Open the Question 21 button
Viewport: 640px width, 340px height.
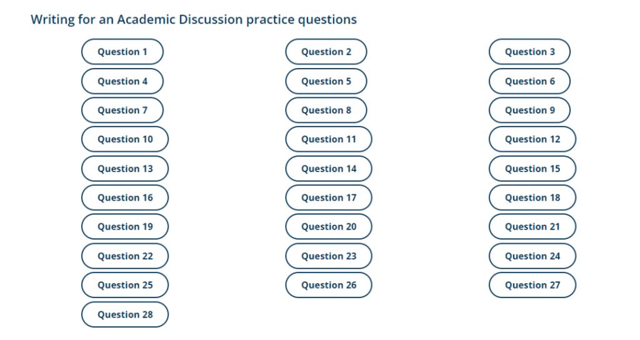532,226
